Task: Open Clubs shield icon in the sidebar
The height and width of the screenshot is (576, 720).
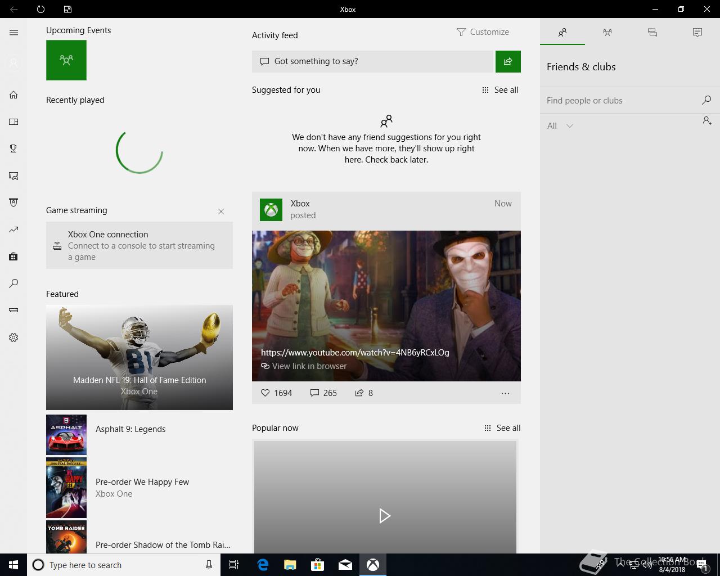Action: 13,202
